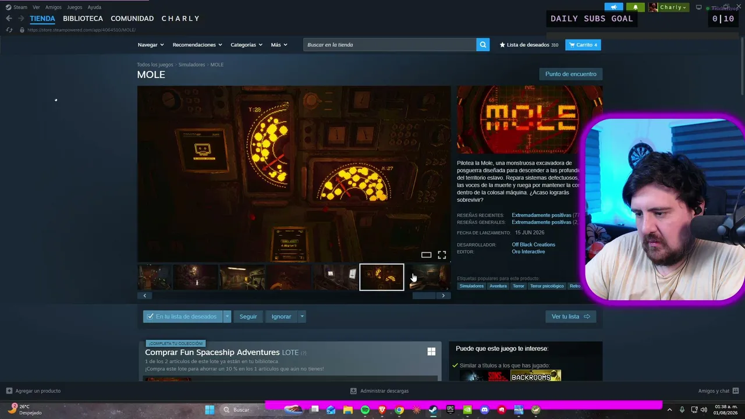Click the Simuladores breadcrumb link
Viewport: 745px width, 419px height.
(x=191, y=65)
